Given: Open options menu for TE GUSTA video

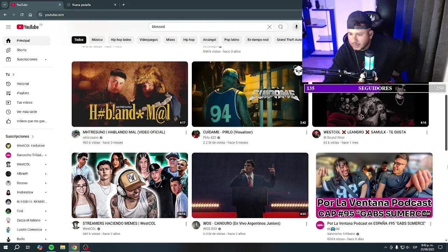Looking at the screenshot, I should tap(427, 133).
